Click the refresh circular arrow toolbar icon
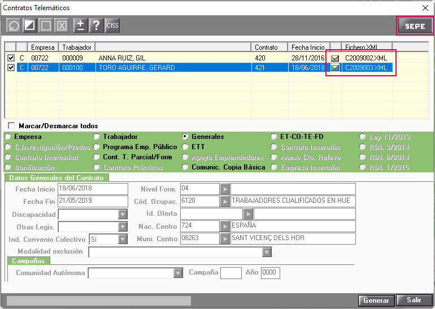Viewport: 435px width, 309px height. pos(14,25)
